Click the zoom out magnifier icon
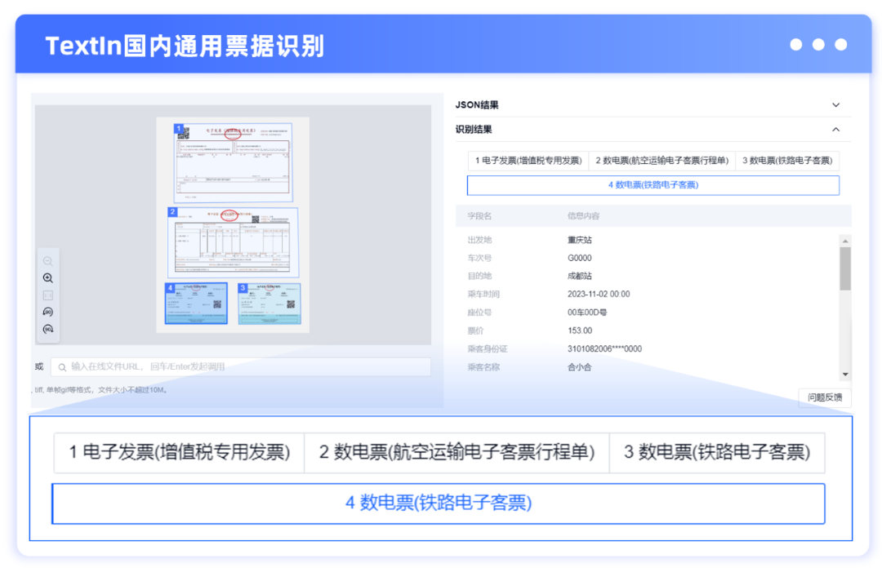The image size is (882, 572). [x=48, y=261]
